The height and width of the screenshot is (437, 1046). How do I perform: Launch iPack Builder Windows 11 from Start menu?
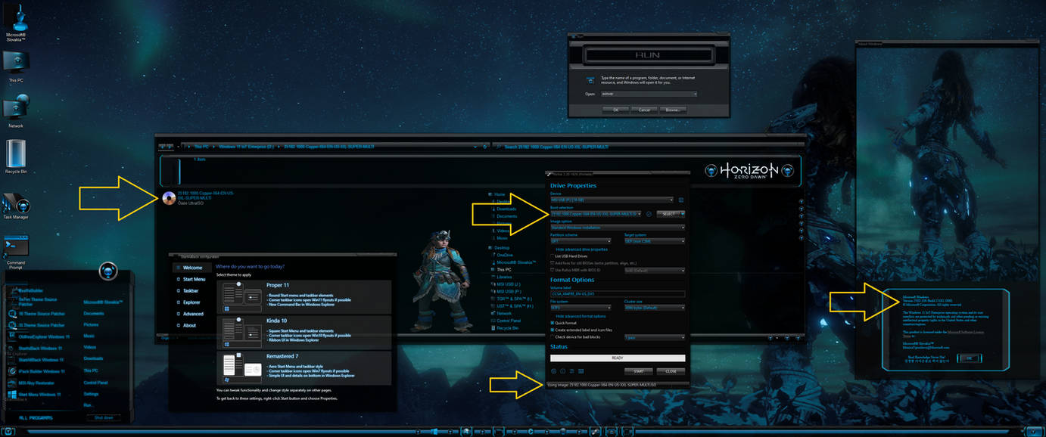click(x=36, y=371)
